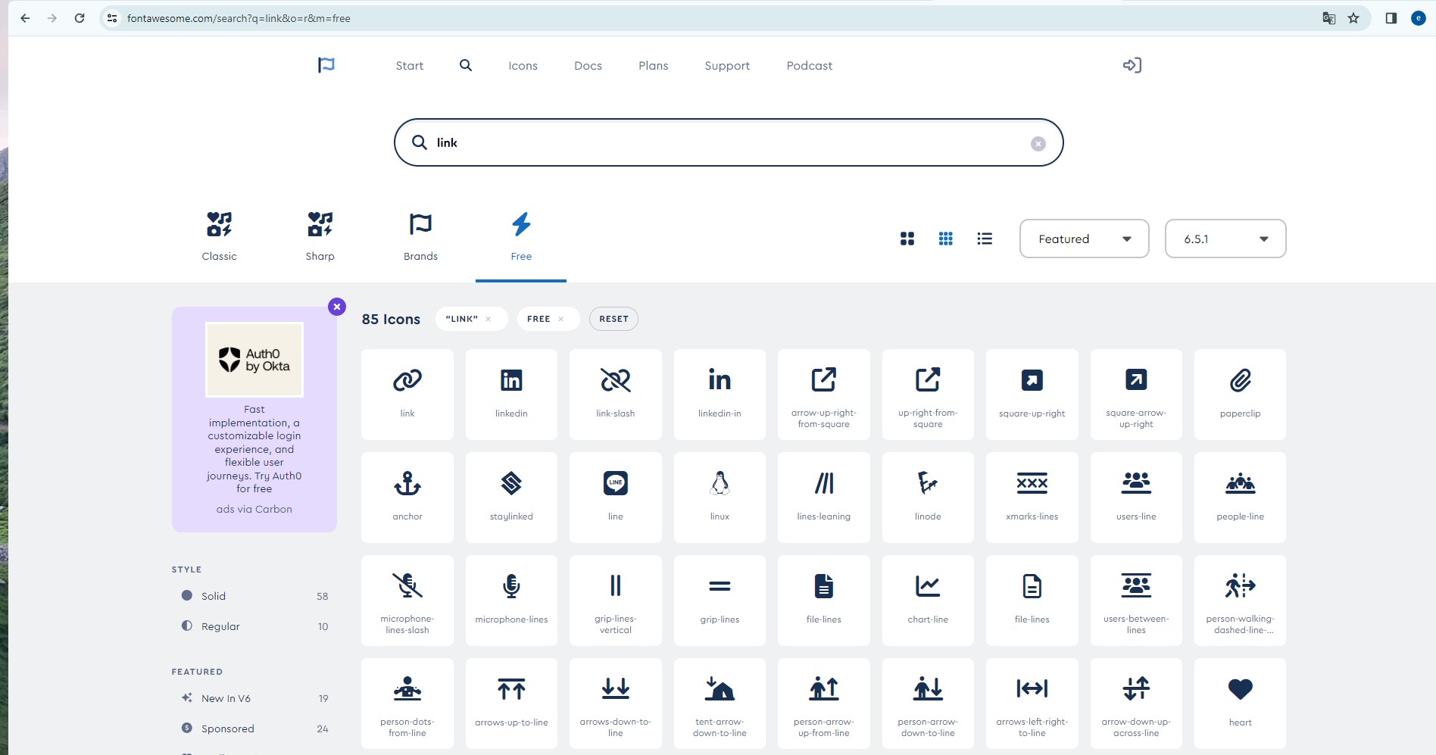
Task: Close the Auth0 ad panel
Action: [x=337, y=307]
